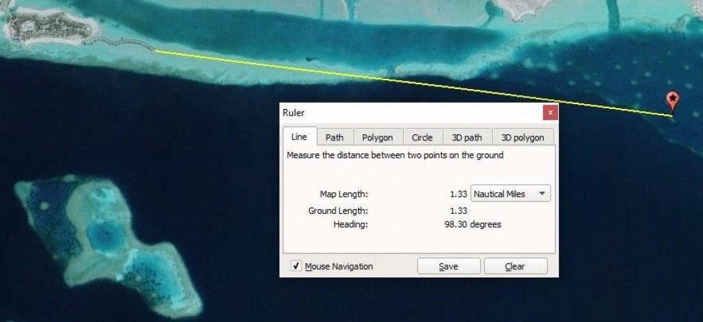
Task: Click the yellow ruler measurement line
Action: point(413,83)
